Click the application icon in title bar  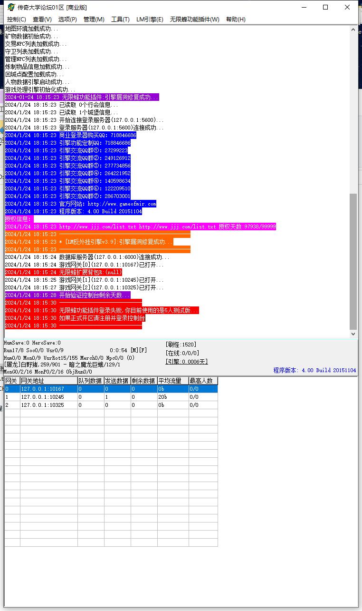(x=11, y=7)
